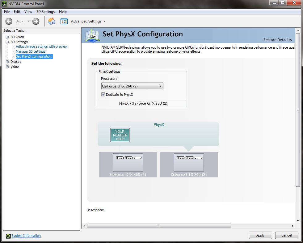Click the System Information icon

(x=8, y=236)
